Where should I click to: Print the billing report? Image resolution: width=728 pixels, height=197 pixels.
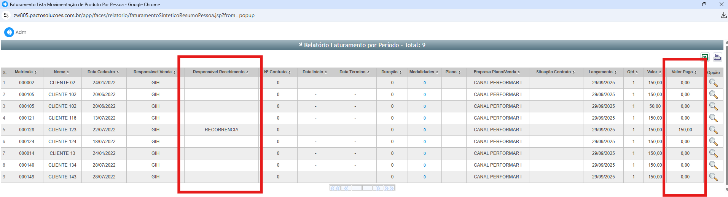717,57
